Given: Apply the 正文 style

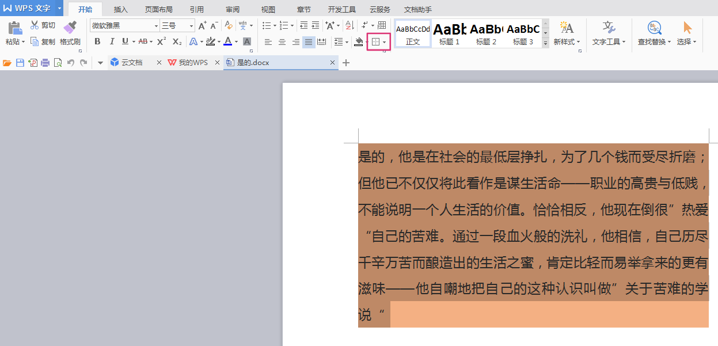Looking at the screenshot, I should click(x=413, y=34).
